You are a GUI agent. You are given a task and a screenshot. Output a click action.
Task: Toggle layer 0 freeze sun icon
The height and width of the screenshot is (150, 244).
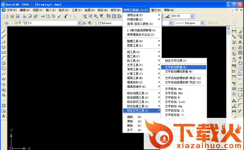coord(16,23)
